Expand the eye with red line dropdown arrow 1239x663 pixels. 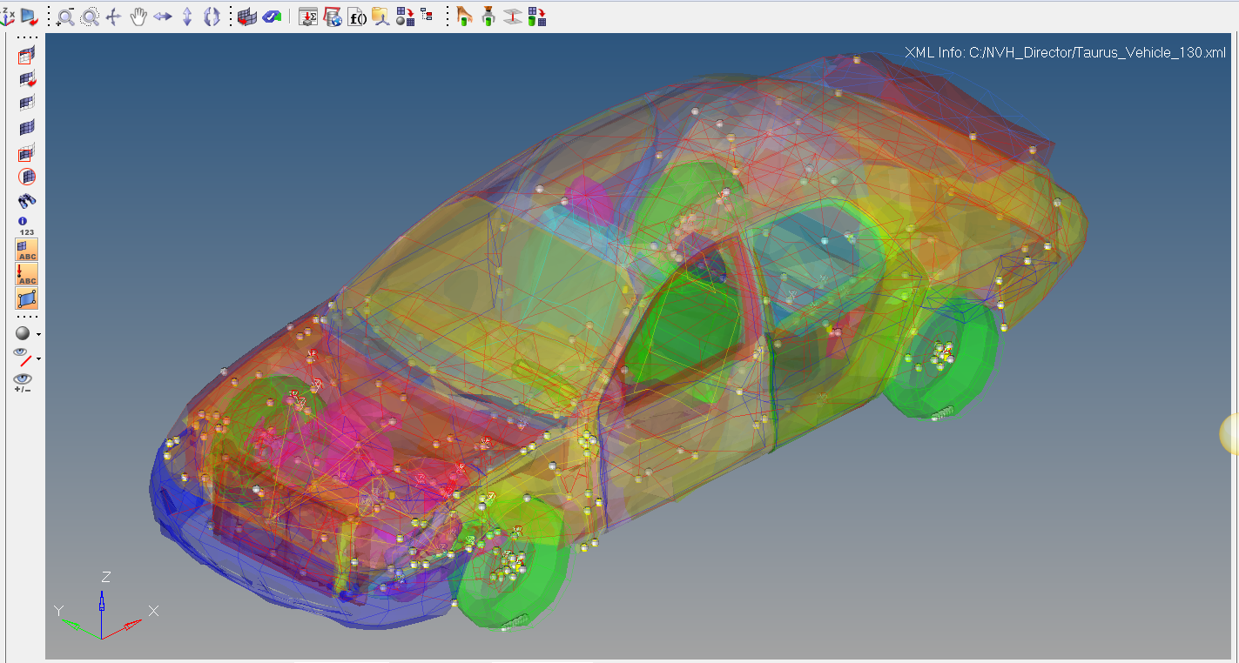pyautogui.click(x=38, y=358)
